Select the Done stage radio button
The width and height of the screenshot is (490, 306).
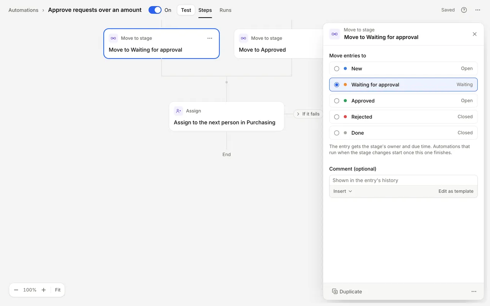(336, 133)
